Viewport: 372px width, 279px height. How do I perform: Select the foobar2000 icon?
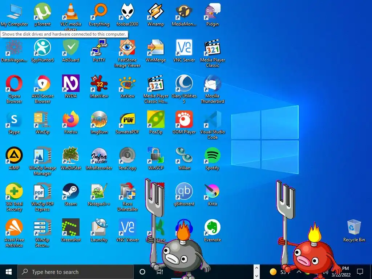pyautogui.click(x=128, y=11)
